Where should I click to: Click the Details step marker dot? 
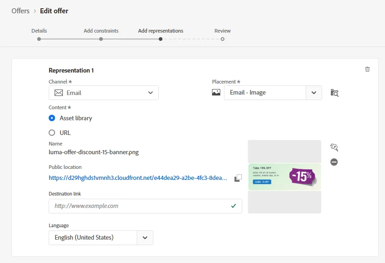tap(39, 39)
